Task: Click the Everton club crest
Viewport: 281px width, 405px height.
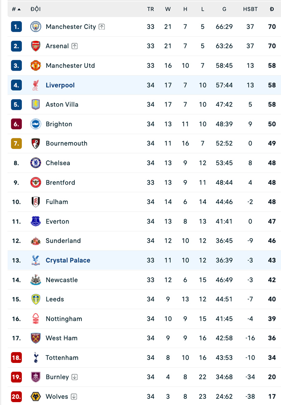Action: (x=36, y=222)
